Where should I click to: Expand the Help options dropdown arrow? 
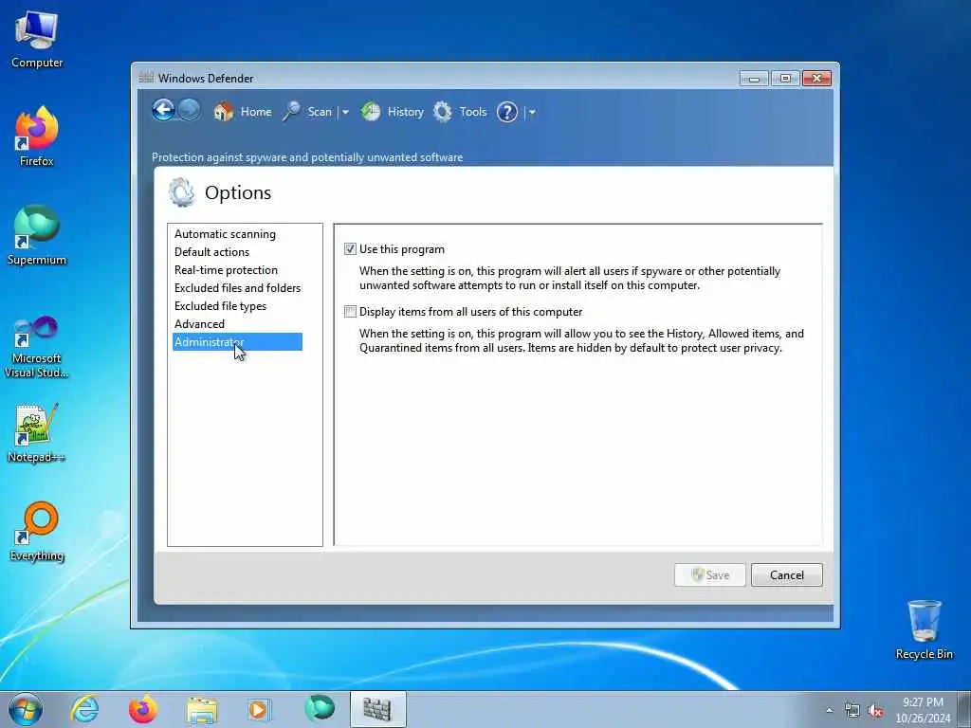point(532,112)
